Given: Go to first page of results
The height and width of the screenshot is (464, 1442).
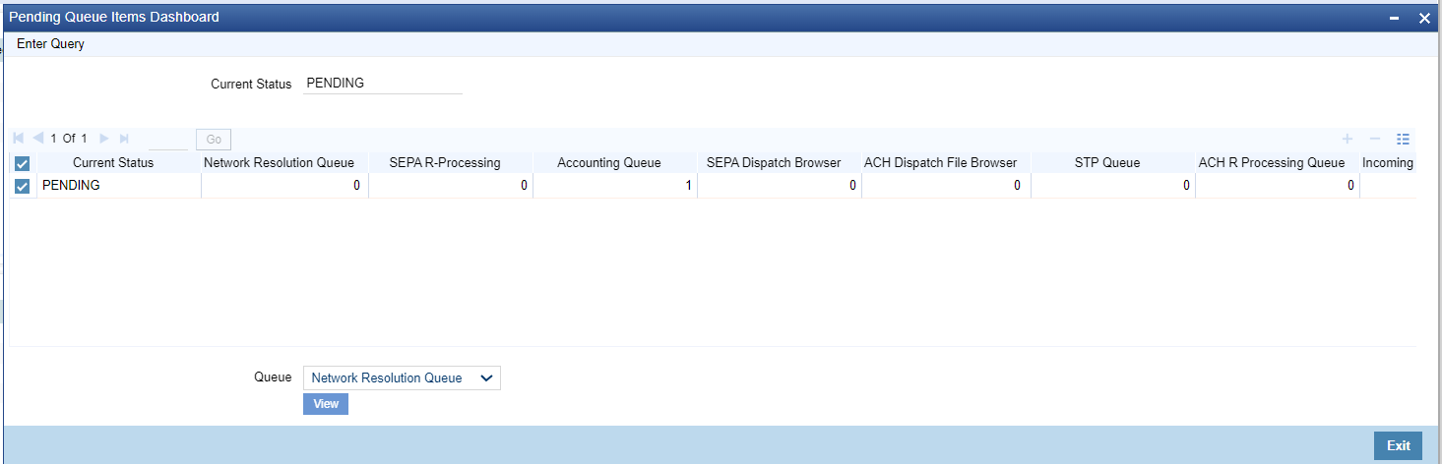Looking at the screenshot, I should [x=19, y=139].
